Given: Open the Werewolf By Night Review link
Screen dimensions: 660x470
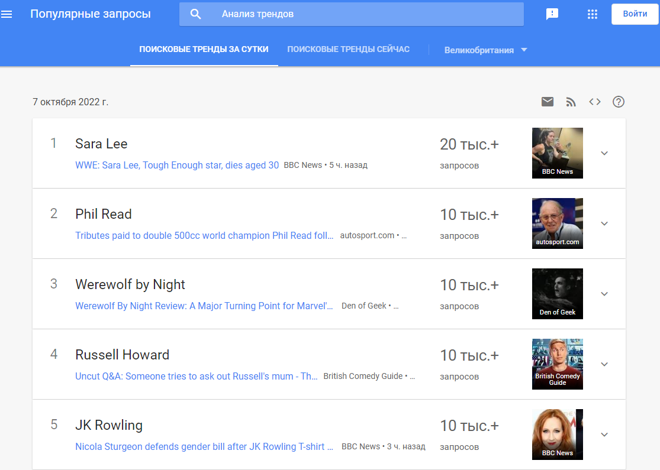Looking at the screenshot, I should pos(204,306).
